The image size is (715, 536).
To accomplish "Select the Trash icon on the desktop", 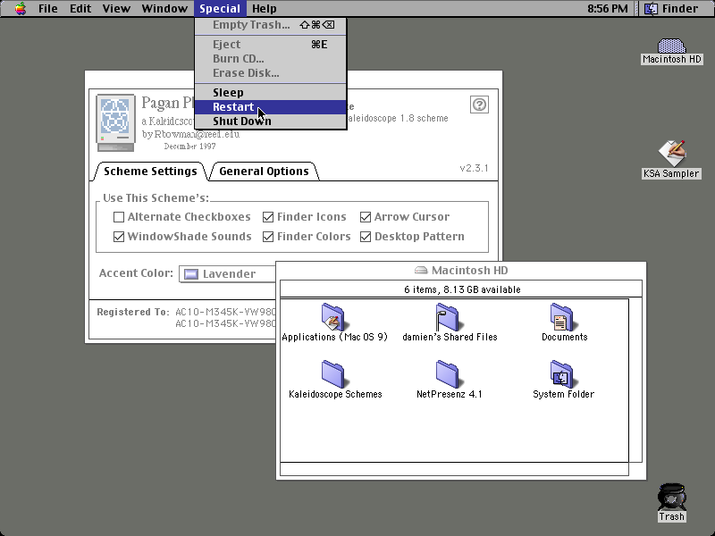I will tap(671, 497).
